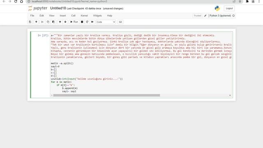
Task: Cut selected cells with scissors icon
Action: pos(42,22)
